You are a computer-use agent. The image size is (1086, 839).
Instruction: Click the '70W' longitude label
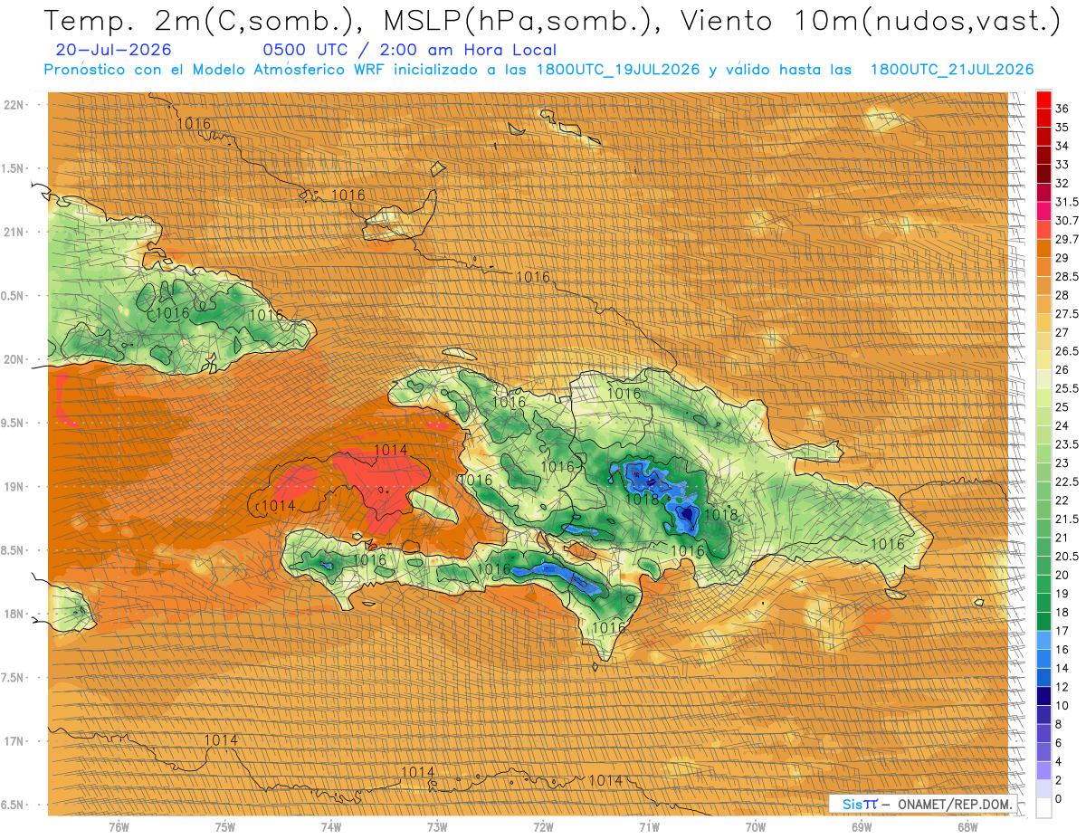756,827
